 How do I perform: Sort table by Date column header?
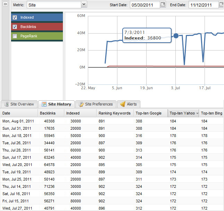(x=6, y=113)
